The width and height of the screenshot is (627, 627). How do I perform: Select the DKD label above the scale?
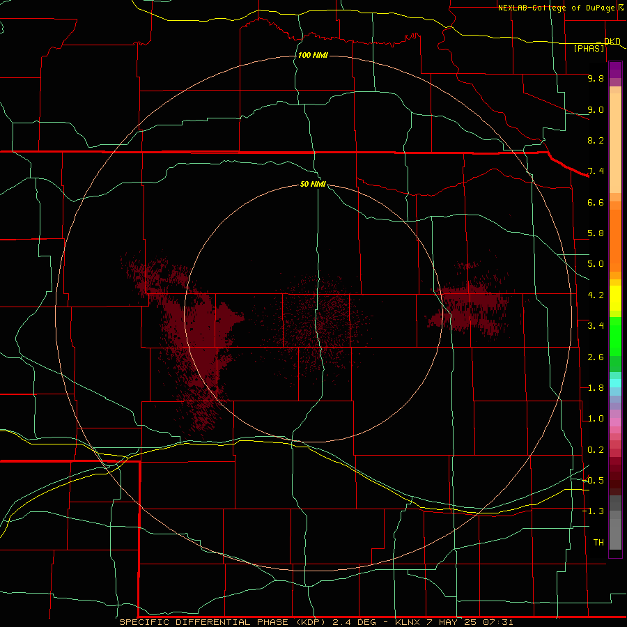[x=612, y=41]
